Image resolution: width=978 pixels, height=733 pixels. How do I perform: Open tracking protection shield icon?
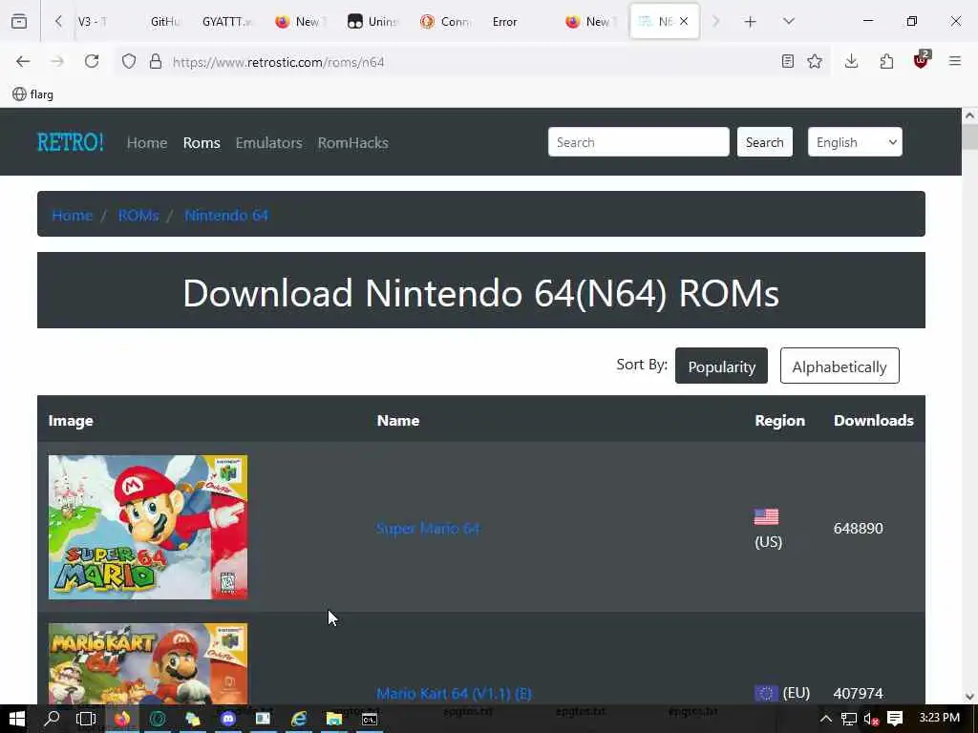click(129, 62)
